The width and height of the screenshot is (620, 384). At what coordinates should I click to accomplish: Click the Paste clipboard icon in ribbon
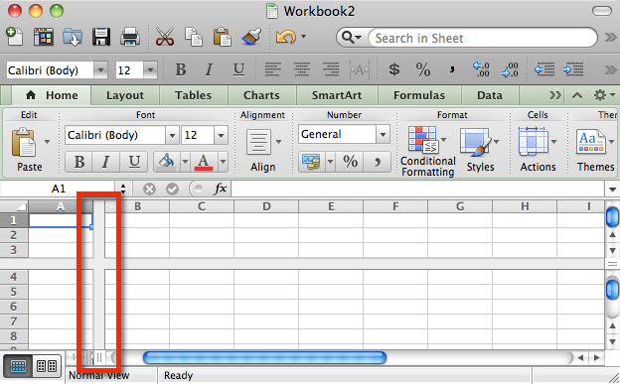coord(24,142)
